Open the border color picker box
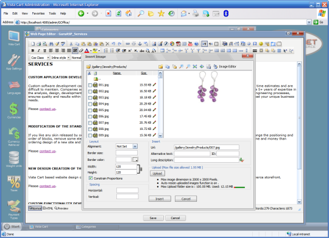 135,160
